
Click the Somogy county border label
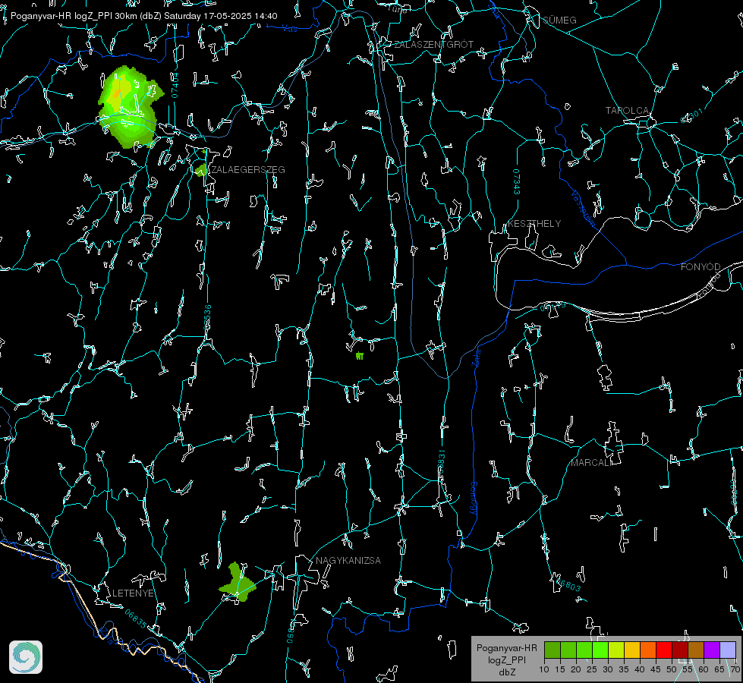click(x=474, y=498)
